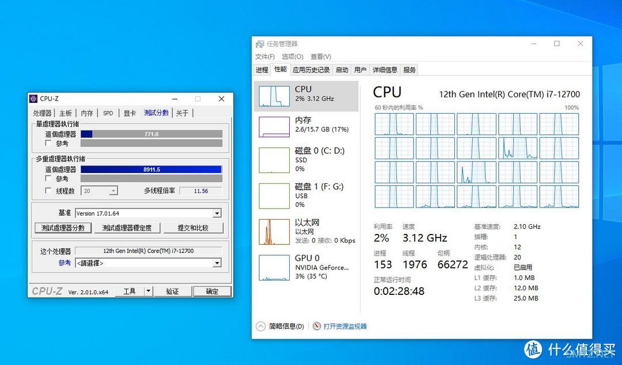
Task: Switch to the 处理器 tab in CPU-Z
Action: pos(43,113)
